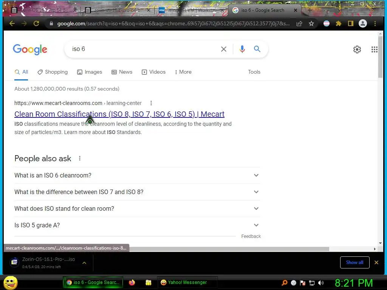
Task: Switch to the first Zorin OS browser tab
Action: tap(43, 10)
